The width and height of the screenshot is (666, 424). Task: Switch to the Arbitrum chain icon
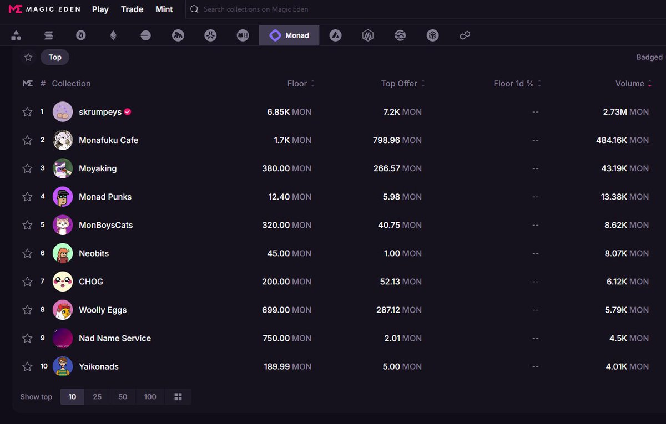[368, 35]
